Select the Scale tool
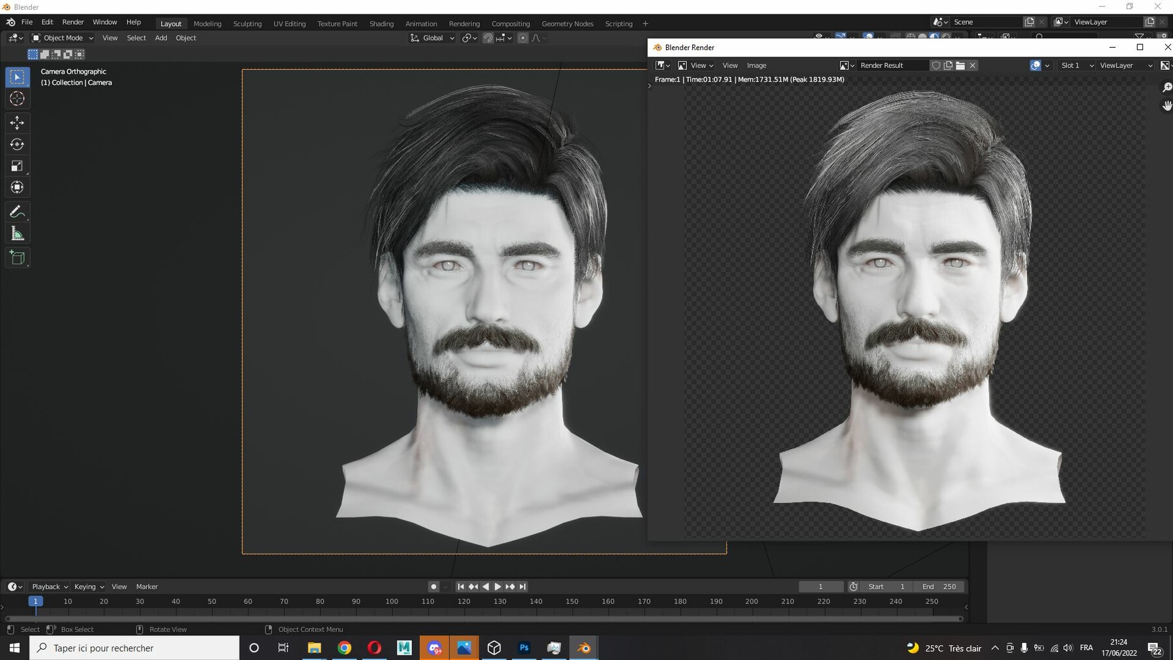 [x=18, y=165]
